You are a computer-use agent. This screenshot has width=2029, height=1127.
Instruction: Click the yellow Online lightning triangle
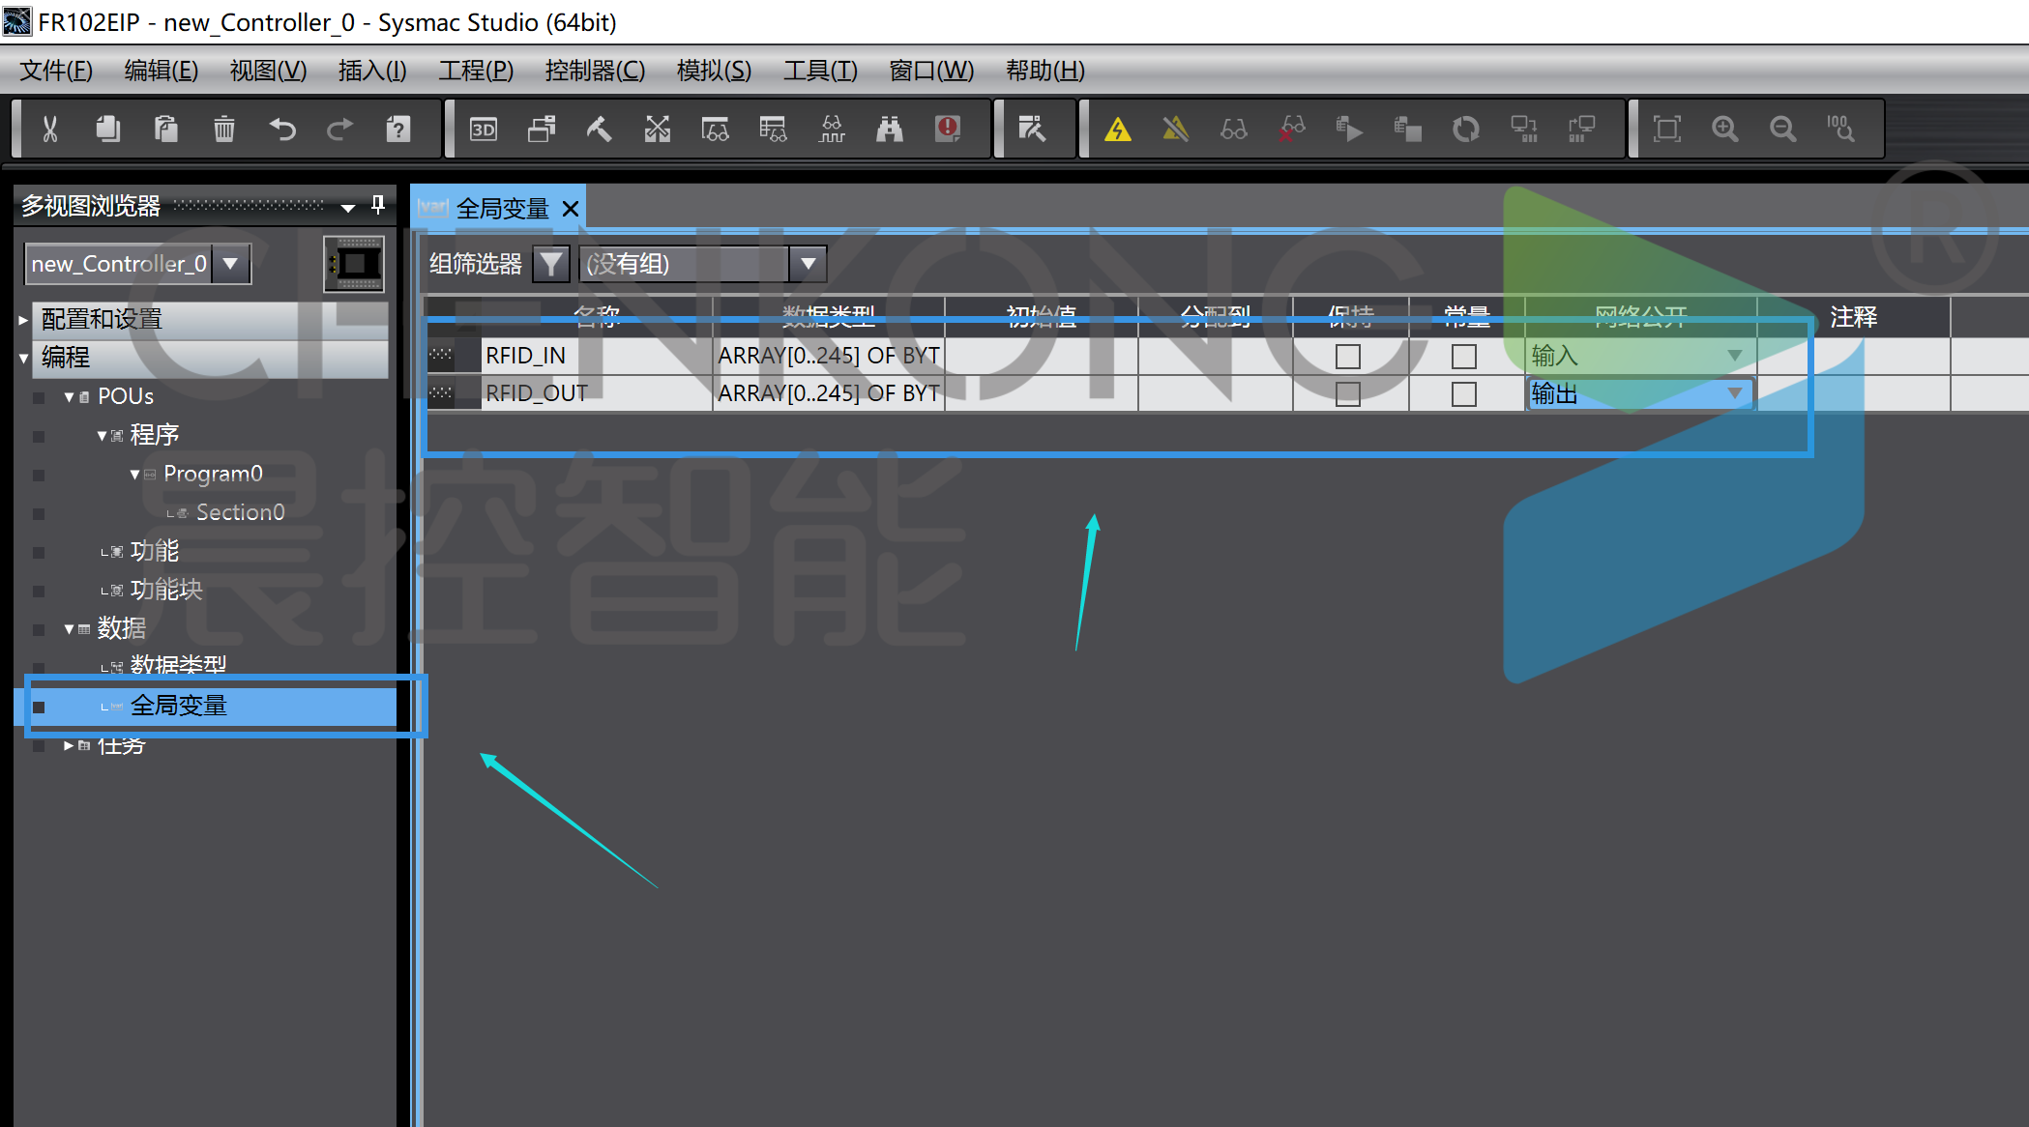click(1118, 129)
